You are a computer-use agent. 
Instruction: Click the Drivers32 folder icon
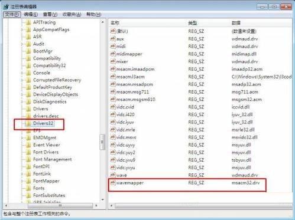coord(28,123)
